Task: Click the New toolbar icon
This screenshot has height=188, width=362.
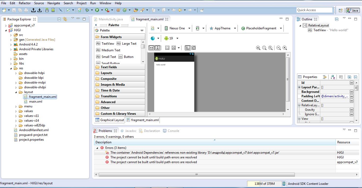Action: (4, 10)
